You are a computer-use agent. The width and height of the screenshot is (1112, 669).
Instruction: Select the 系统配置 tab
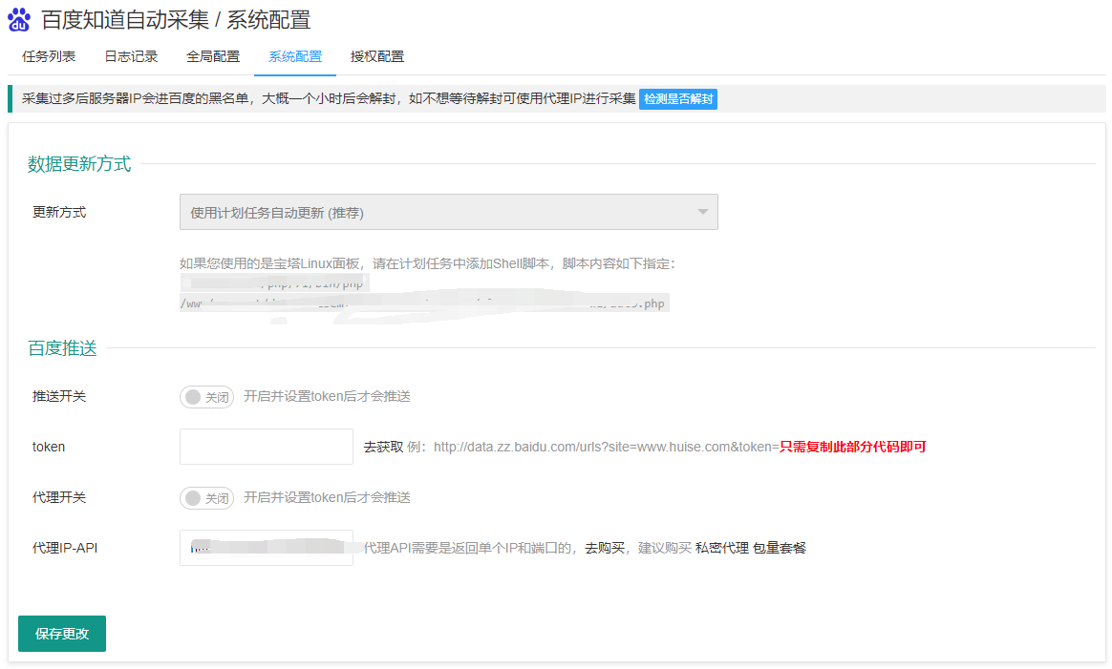click(295, 56)
